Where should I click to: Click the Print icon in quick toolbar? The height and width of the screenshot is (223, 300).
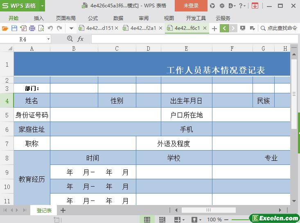click(32, 28)
